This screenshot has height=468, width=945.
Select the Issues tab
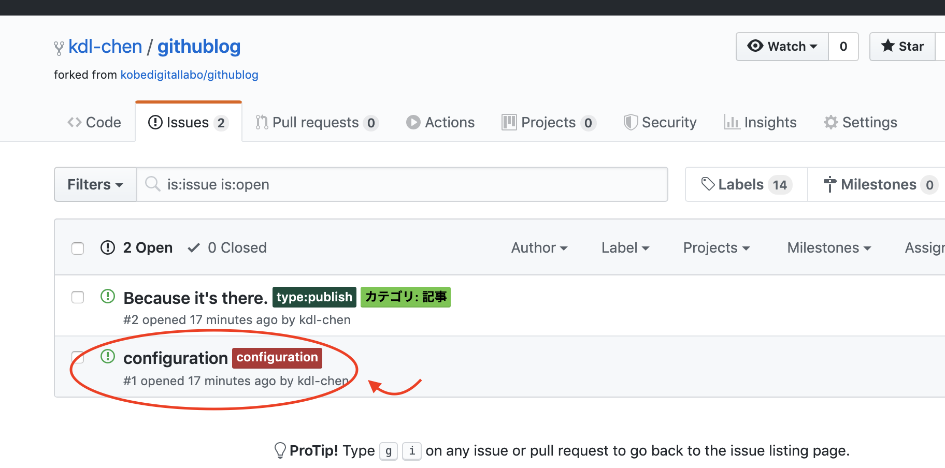(x=189, y=122)
